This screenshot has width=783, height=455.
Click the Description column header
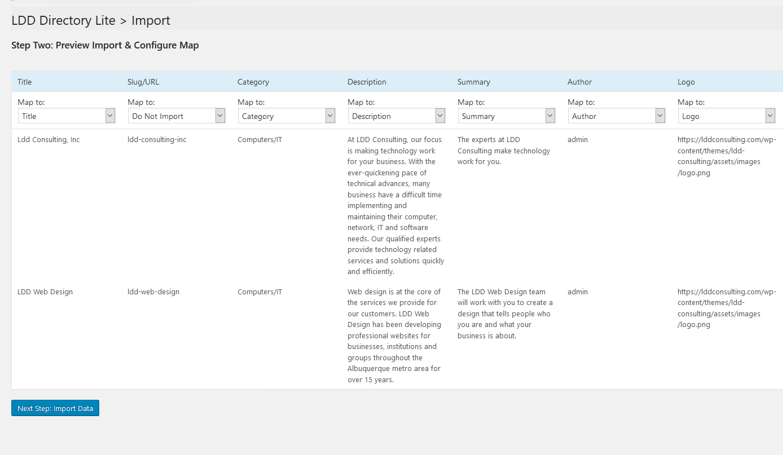pos(367,82)
